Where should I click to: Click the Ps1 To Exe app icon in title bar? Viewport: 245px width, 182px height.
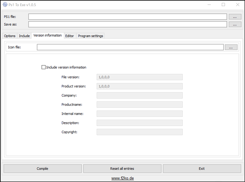[x=5, y=4]
